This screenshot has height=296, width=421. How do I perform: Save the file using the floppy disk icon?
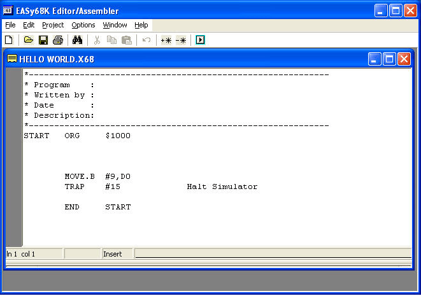tap(43, 40)
